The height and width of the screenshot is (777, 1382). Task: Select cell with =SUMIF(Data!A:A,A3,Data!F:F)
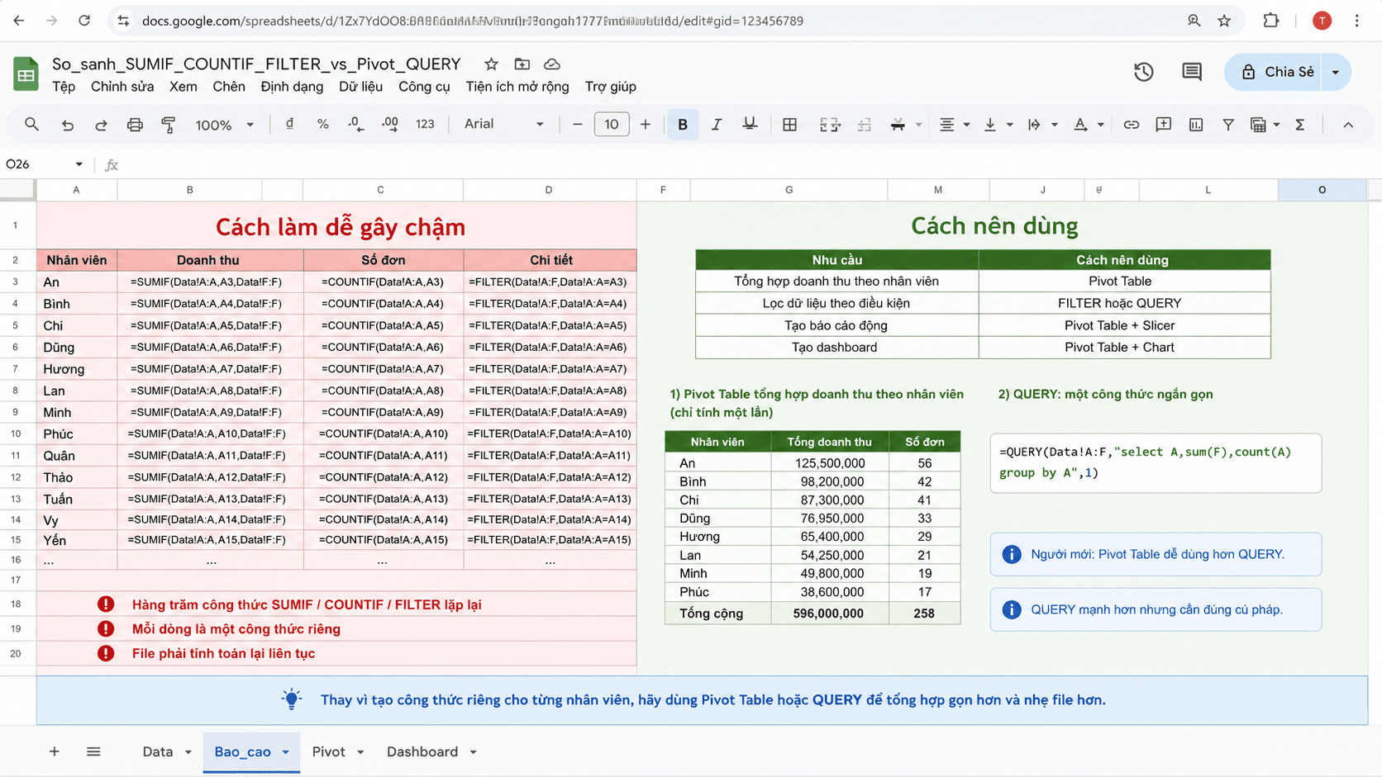(x=210, y=282)
